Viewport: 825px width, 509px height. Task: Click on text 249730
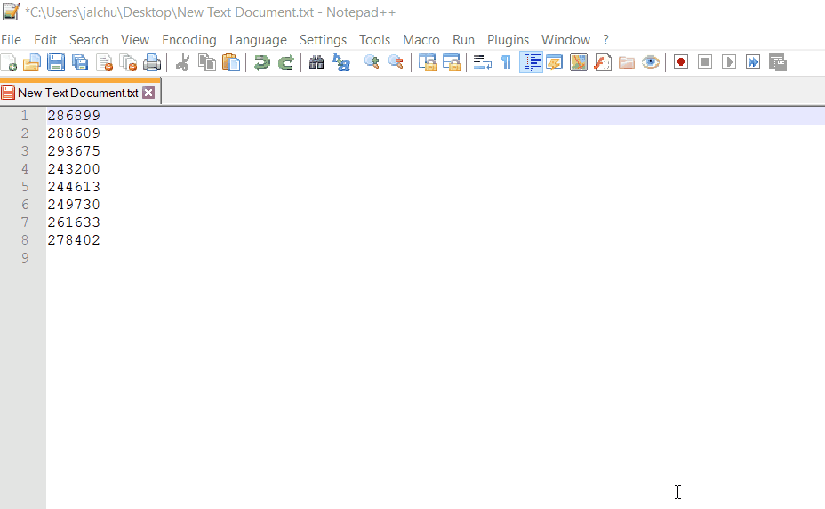[x=74, y=205]
